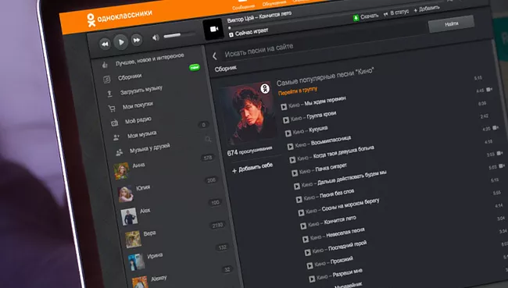
Task: Post the track with 'В статус'
Action: 396,13
